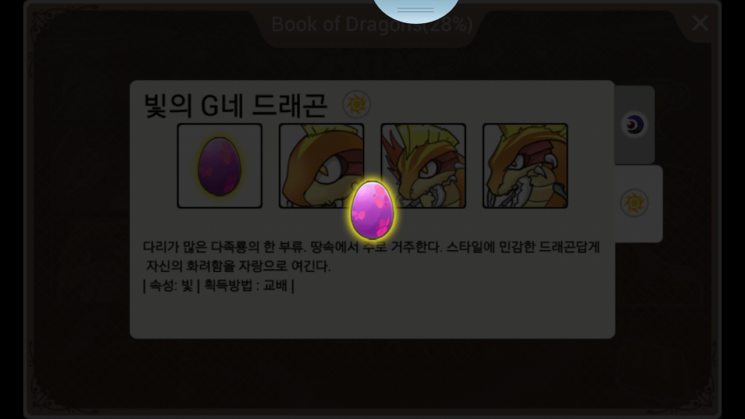Click the 빛의 G네 드래곤 name heading
The width and height of the screenshot is (745, 419).
coord(236,105)
